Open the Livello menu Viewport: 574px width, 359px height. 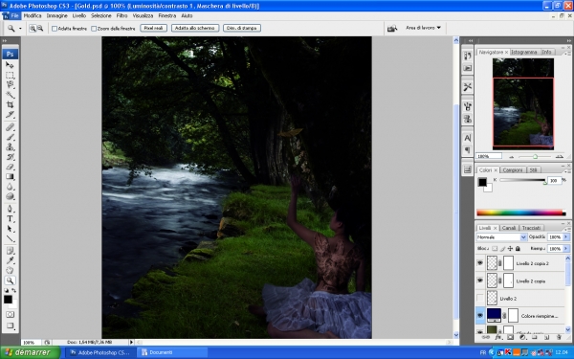79,15
